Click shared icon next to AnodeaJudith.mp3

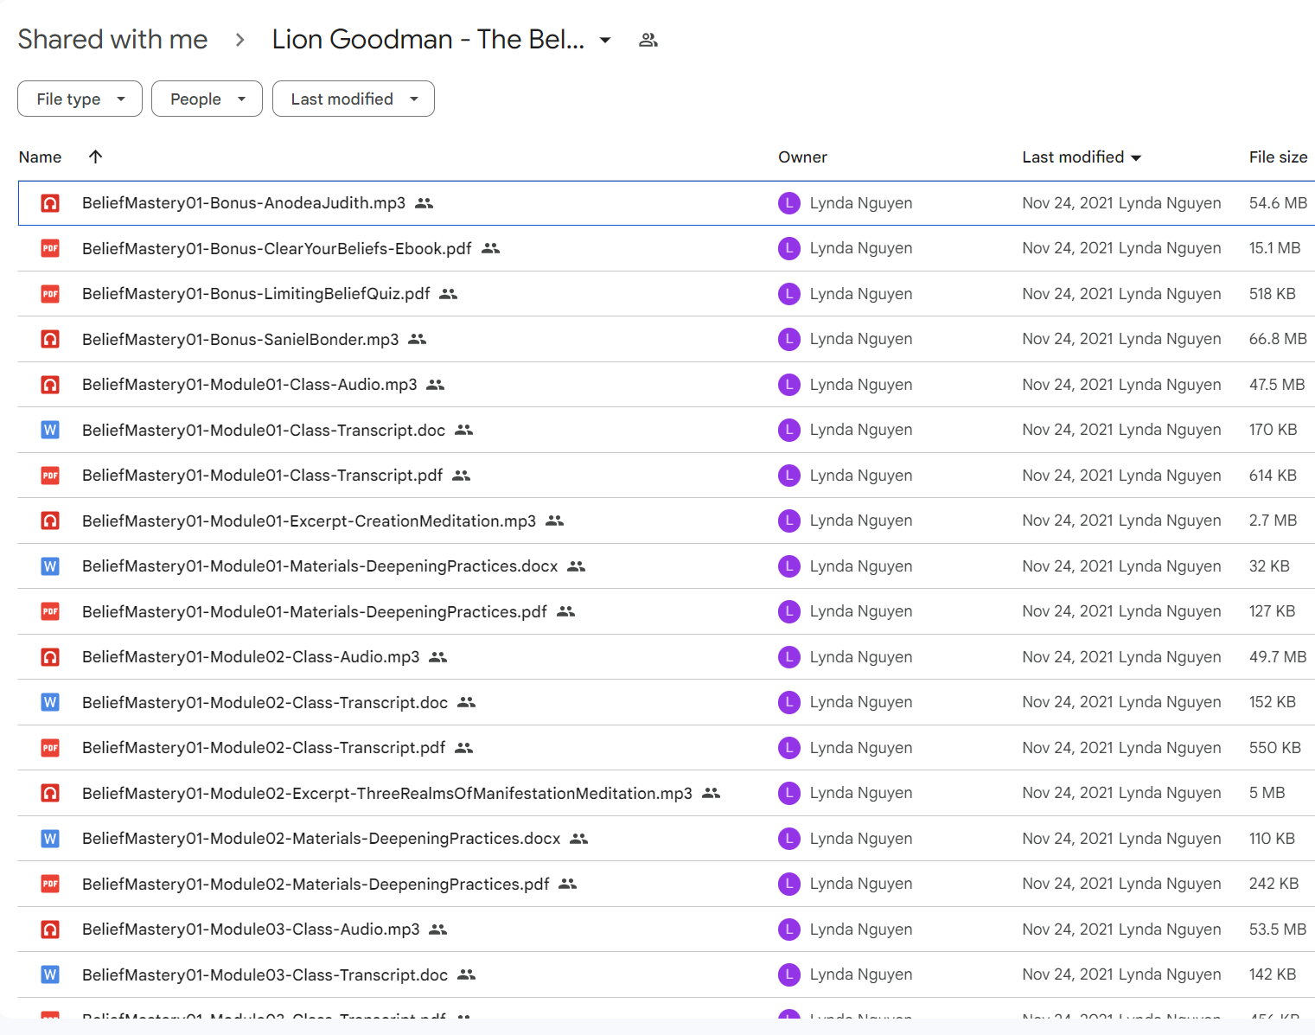pos(424,203)
